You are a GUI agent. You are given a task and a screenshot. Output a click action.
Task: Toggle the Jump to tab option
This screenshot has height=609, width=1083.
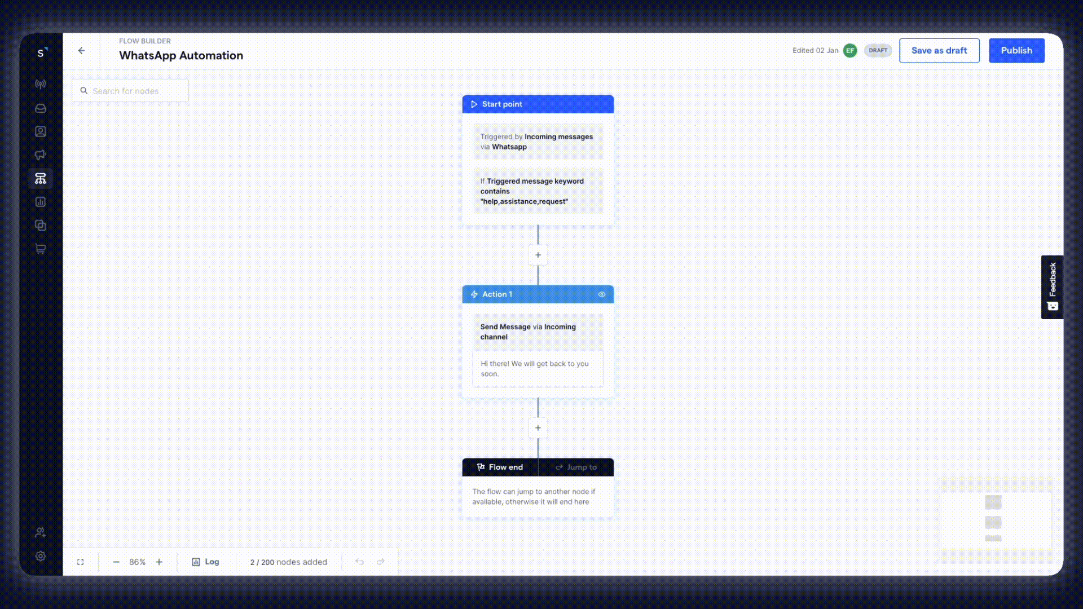576,467
